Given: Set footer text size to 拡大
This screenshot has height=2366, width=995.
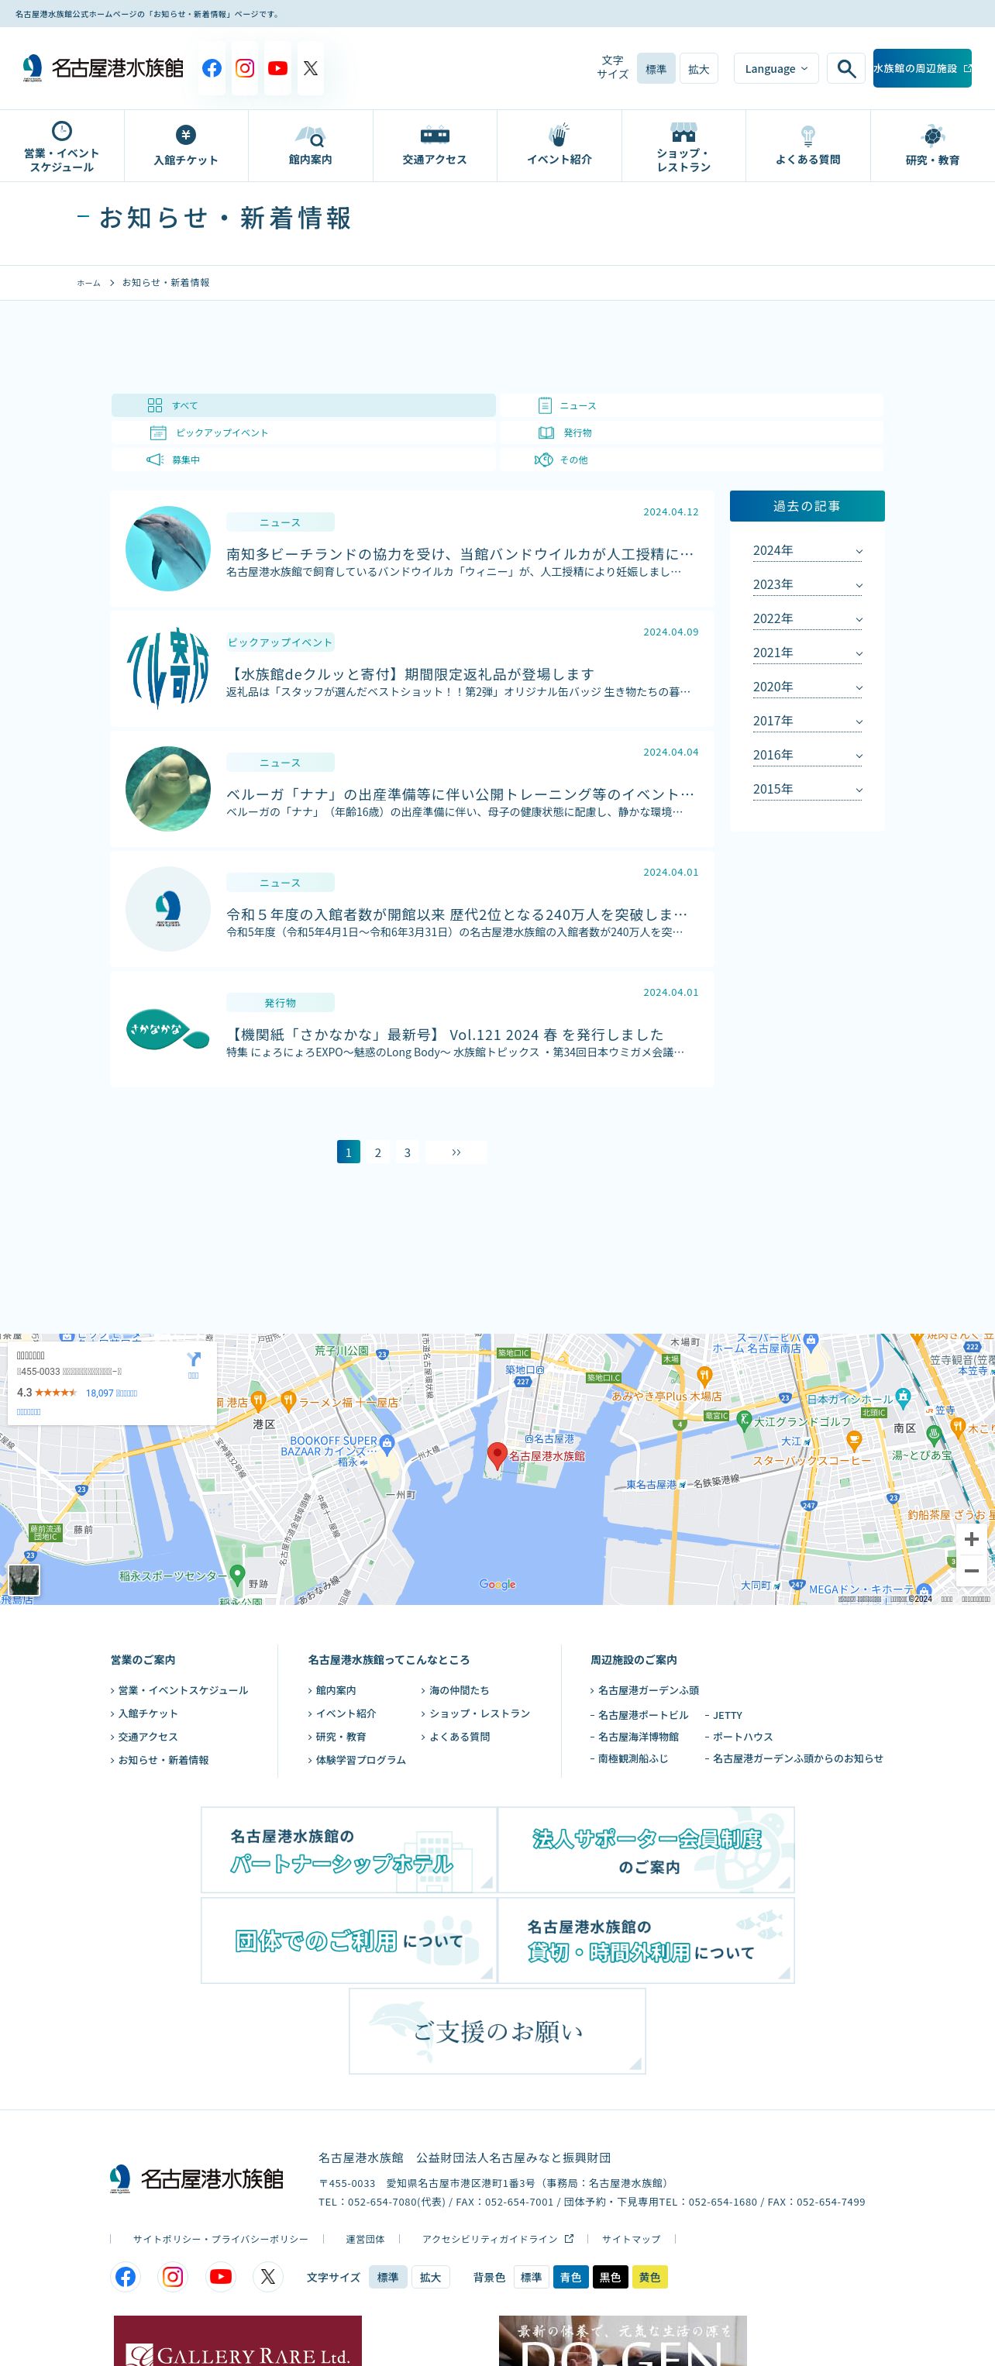Looking at the screenshot, I should click(430, 2277).
